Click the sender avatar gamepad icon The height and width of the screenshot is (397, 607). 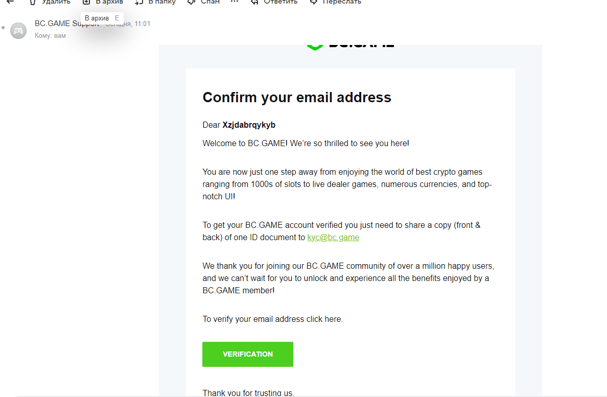(18, 31)
